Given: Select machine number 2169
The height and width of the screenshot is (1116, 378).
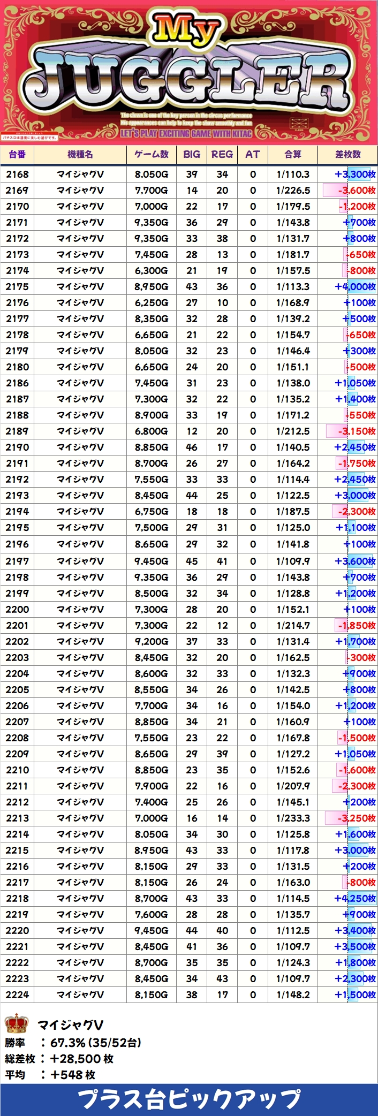Looking at the screenshot, I should [x=17, y=190].
